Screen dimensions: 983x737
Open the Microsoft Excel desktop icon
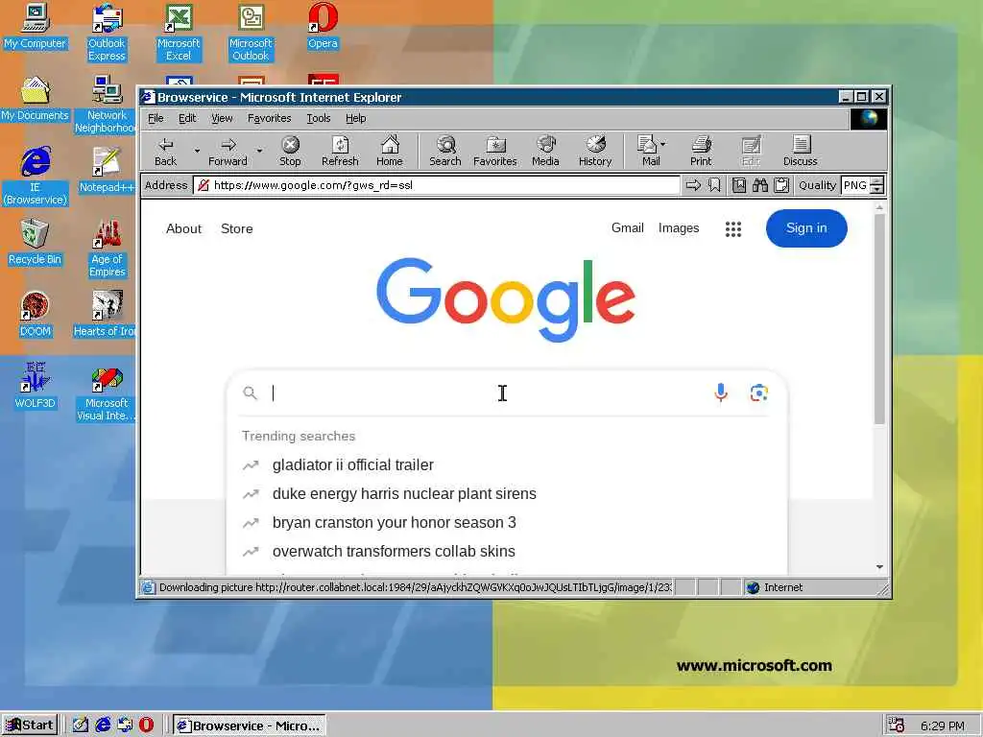178,32
